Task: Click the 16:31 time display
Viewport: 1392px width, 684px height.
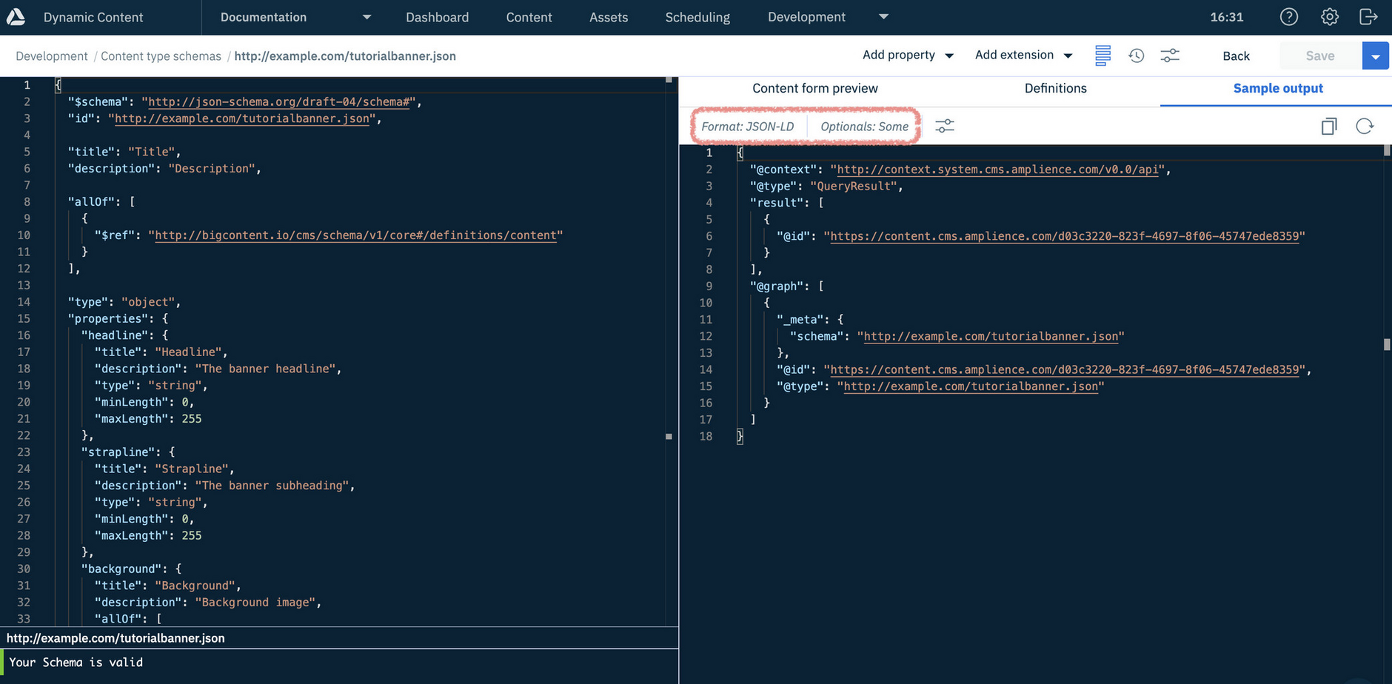Action: (x=1227, y=17)
